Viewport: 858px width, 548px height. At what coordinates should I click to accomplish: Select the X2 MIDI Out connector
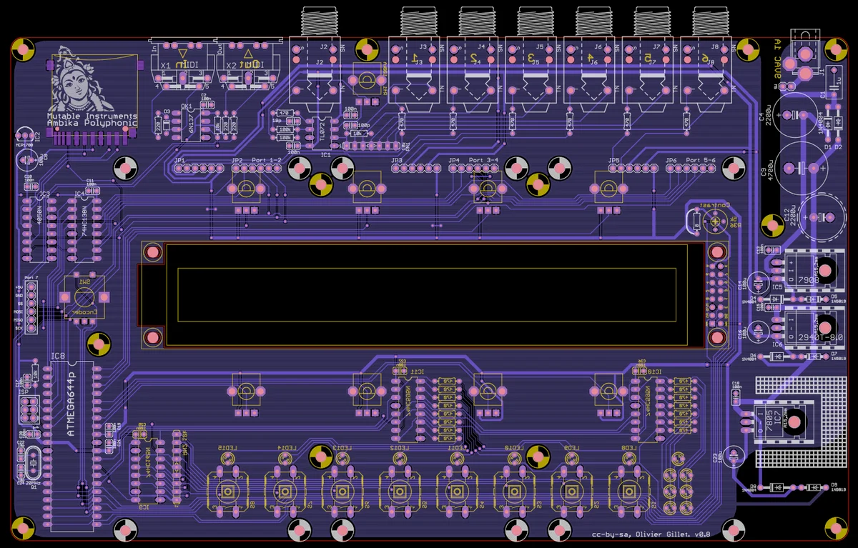coord(247,63)
